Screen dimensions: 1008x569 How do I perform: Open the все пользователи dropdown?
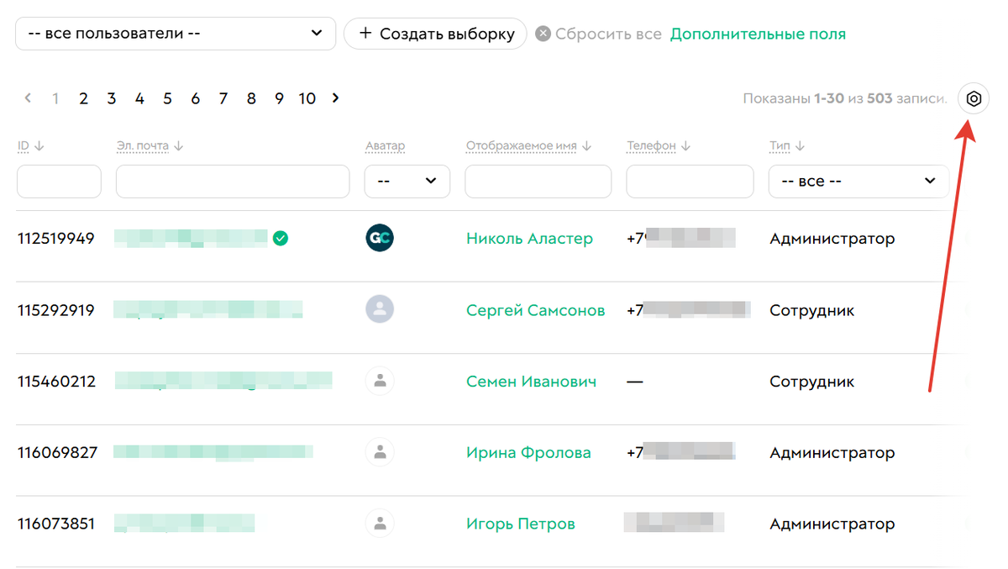175,33
